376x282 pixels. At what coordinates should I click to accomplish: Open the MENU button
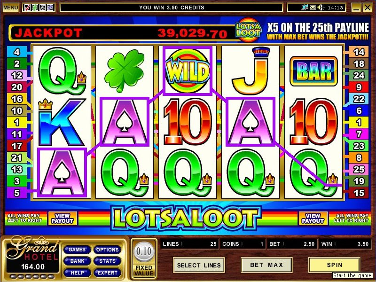point(10,8)
